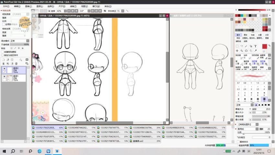Screen dimensions: 275x155
Task: Choose the eyedropper color picker tool
Action: (255, 51)
